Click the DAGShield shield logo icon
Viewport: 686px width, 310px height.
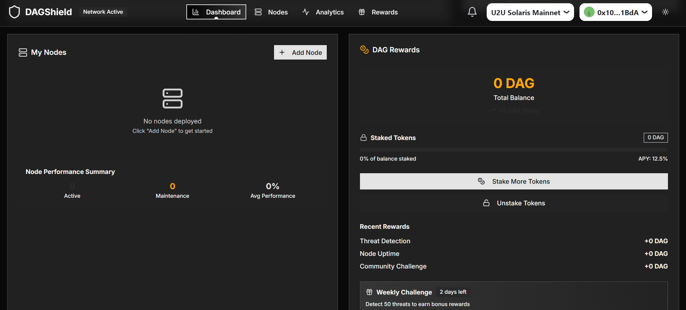pos(14,12)
